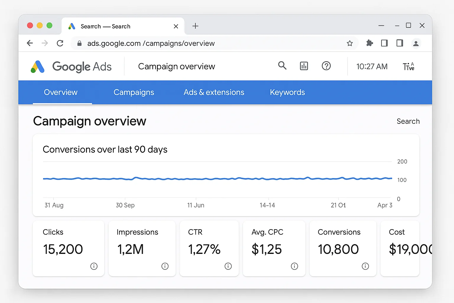
Task: Open the help question mark icon
Action: point(326,66)
